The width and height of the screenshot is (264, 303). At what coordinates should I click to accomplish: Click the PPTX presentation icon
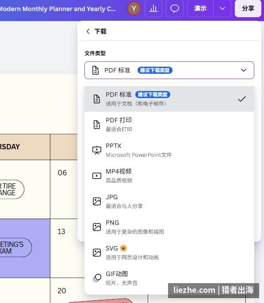coord(97,150)
